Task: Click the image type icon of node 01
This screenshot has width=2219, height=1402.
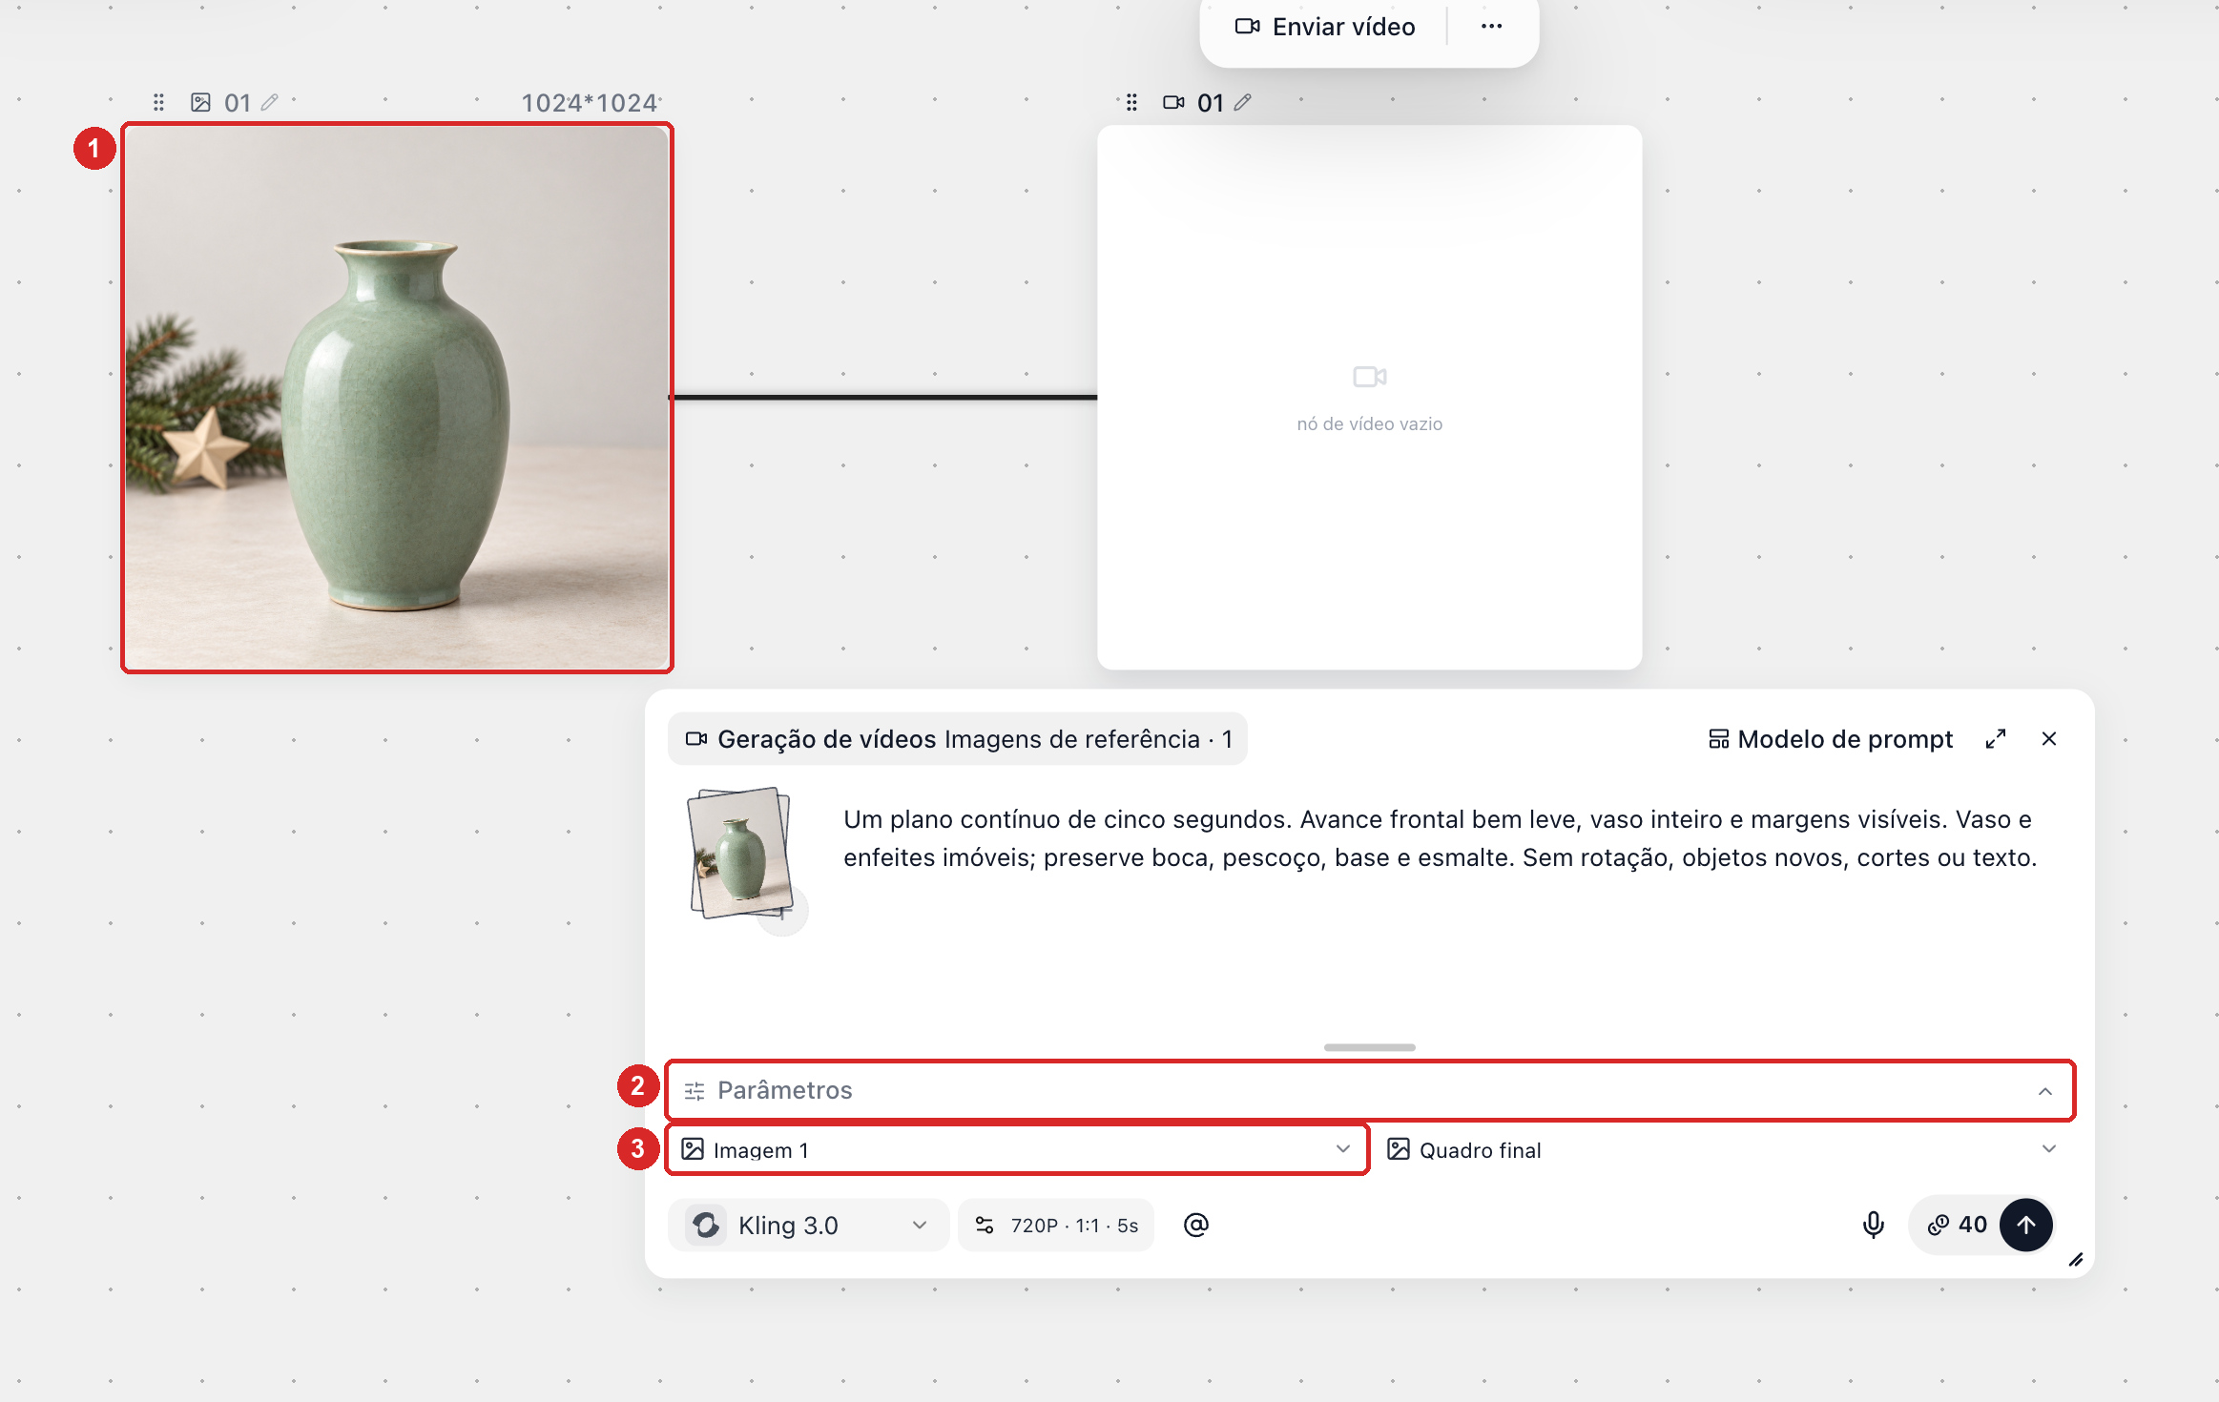Action: click(x=200, y=102)
